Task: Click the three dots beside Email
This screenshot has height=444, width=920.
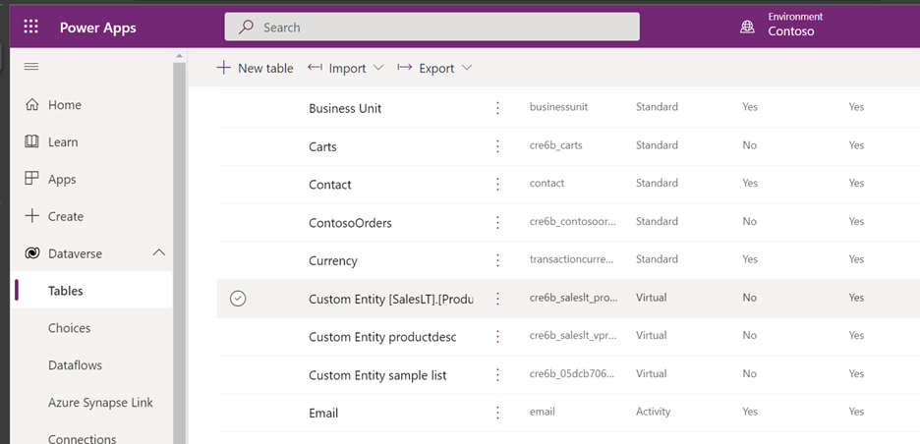Action: [x=497, y=413]
